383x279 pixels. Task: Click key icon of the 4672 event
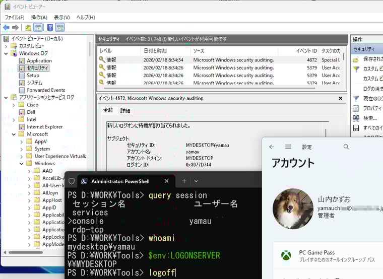click(102, 59)
